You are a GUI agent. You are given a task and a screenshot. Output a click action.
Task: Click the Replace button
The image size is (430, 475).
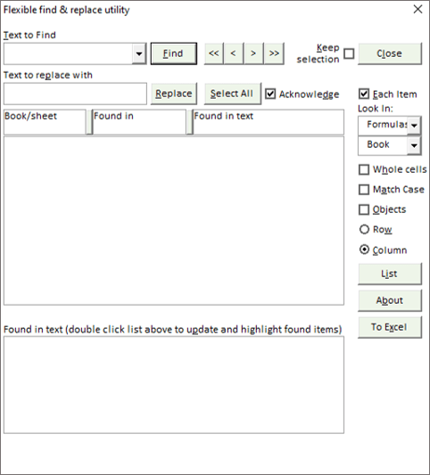pyautogui.click(x=174, y=94)
